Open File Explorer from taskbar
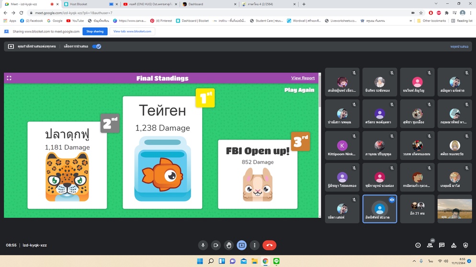The height and width of the screenshot is (267, 476). [x=254, y=261]
